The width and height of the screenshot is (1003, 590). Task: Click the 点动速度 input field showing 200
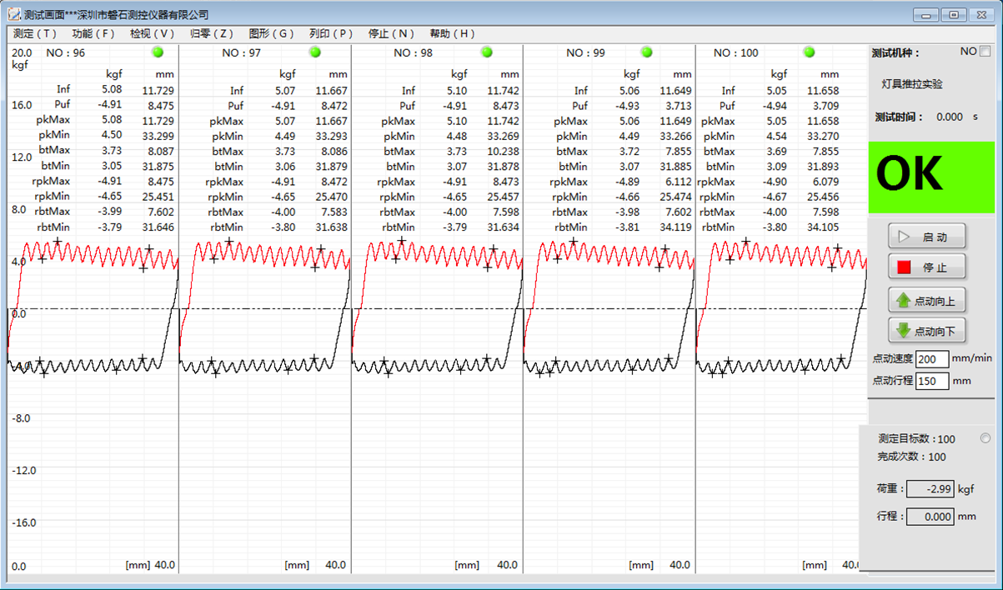click(932, 358)
